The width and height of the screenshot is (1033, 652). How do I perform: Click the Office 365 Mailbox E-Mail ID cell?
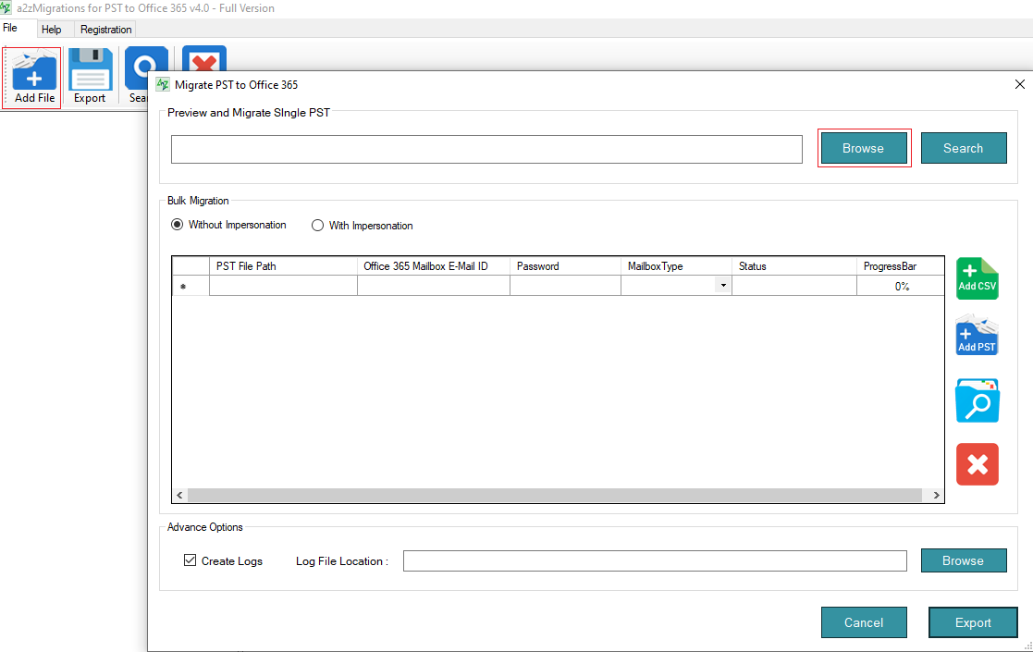(434, 286)
